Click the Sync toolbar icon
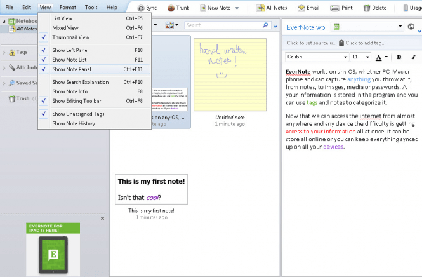 click(141, 8)
